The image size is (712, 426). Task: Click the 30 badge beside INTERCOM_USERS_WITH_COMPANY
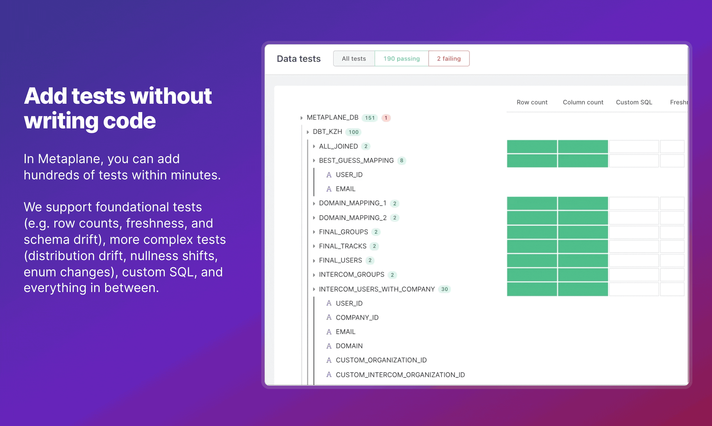tap(444, 289)
